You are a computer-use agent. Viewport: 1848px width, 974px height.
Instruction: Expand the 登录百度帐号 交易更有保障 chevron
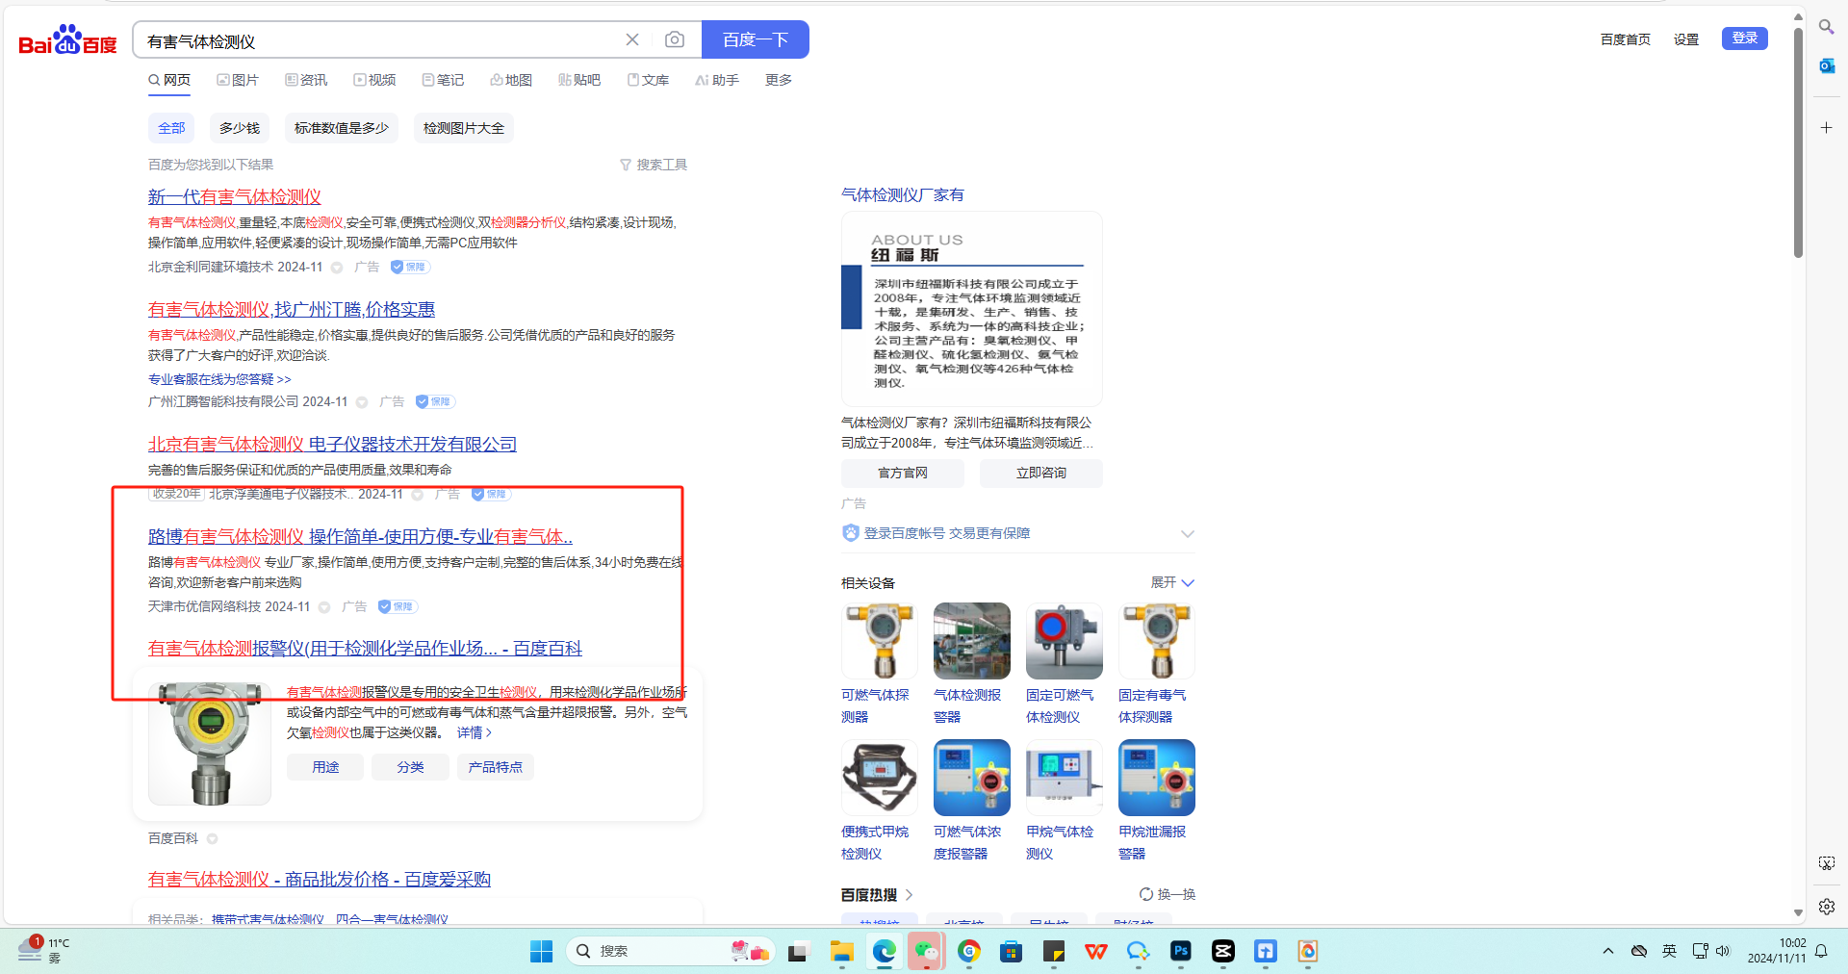pyautogui.click(x=1188, y=533)
